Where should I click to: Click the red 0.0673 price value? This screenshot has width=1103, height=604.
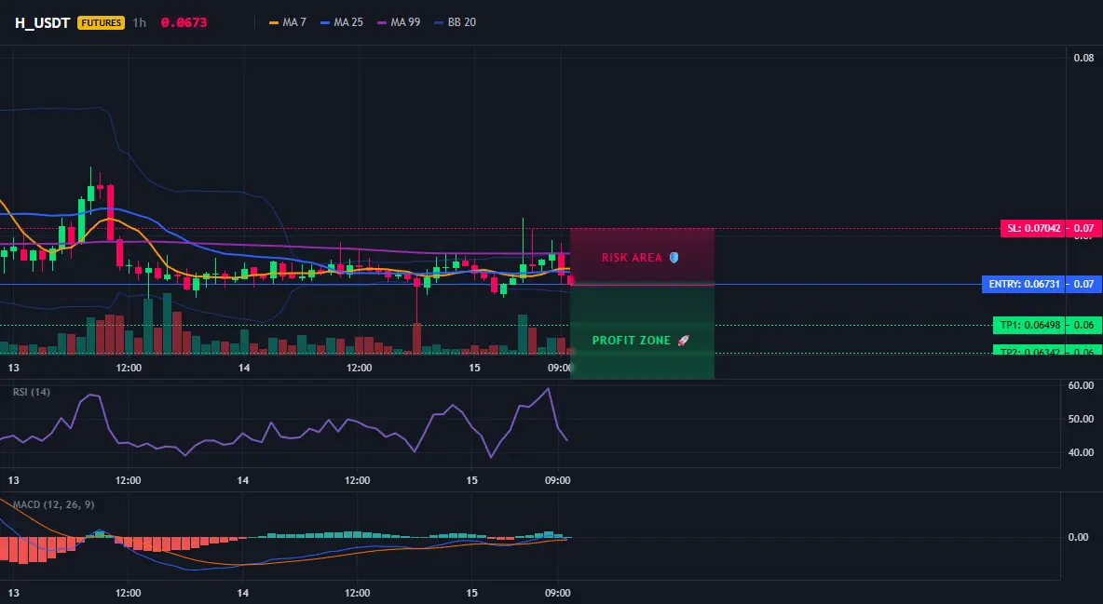tap(184, 22)
